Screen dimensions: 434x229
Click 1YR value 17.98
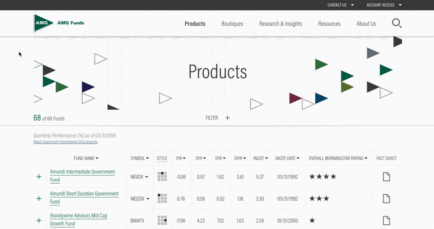pos(181,221)
